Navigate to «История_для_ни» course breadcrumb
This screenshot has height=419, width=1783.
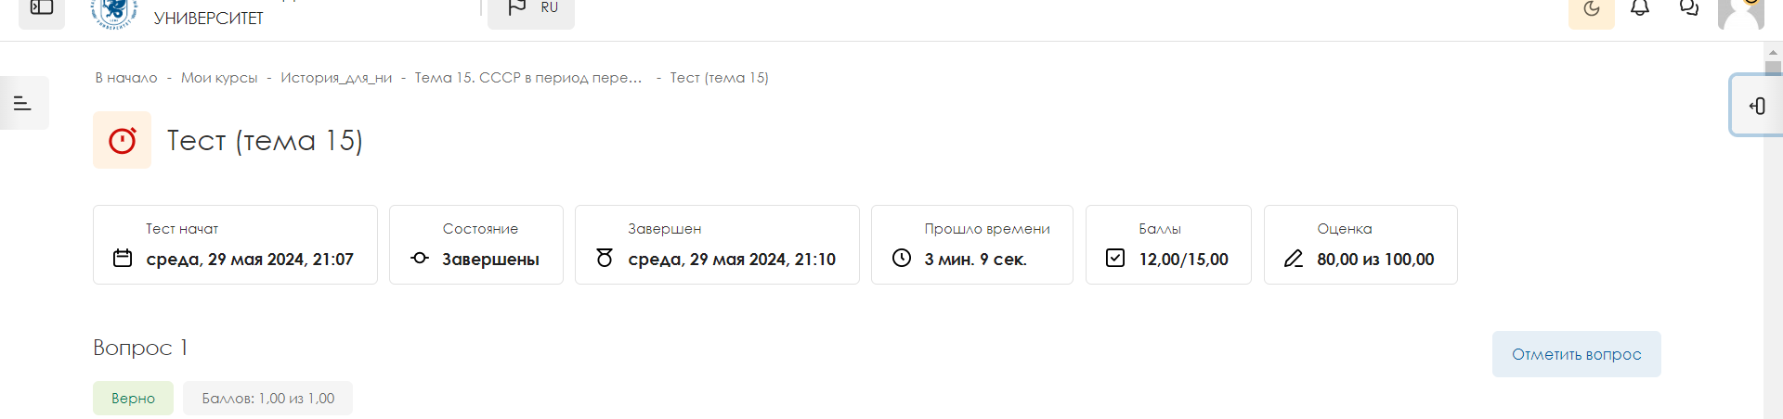click(336, 78)
